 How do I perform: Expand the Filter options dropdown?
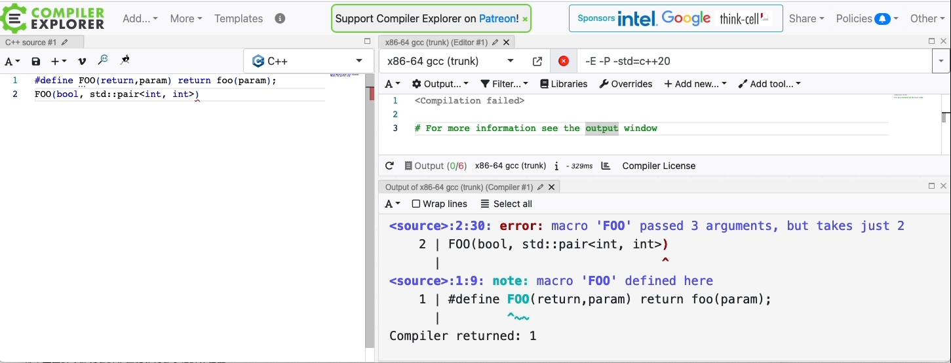[x=504, y=84]
